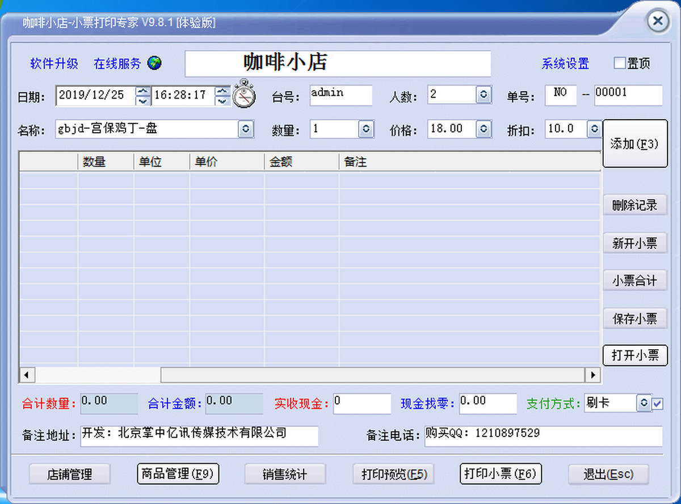Open the 名称 product dropdown

tap(245, 129)
